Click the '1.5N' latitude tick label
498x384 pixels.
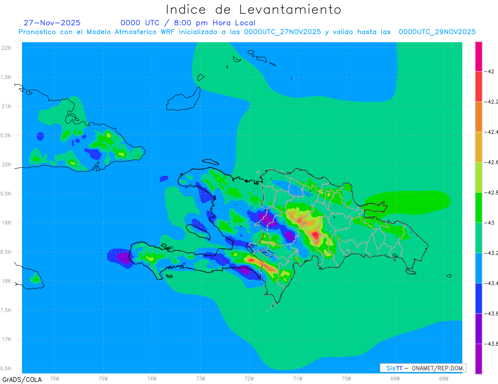click(x=6, y=77)
